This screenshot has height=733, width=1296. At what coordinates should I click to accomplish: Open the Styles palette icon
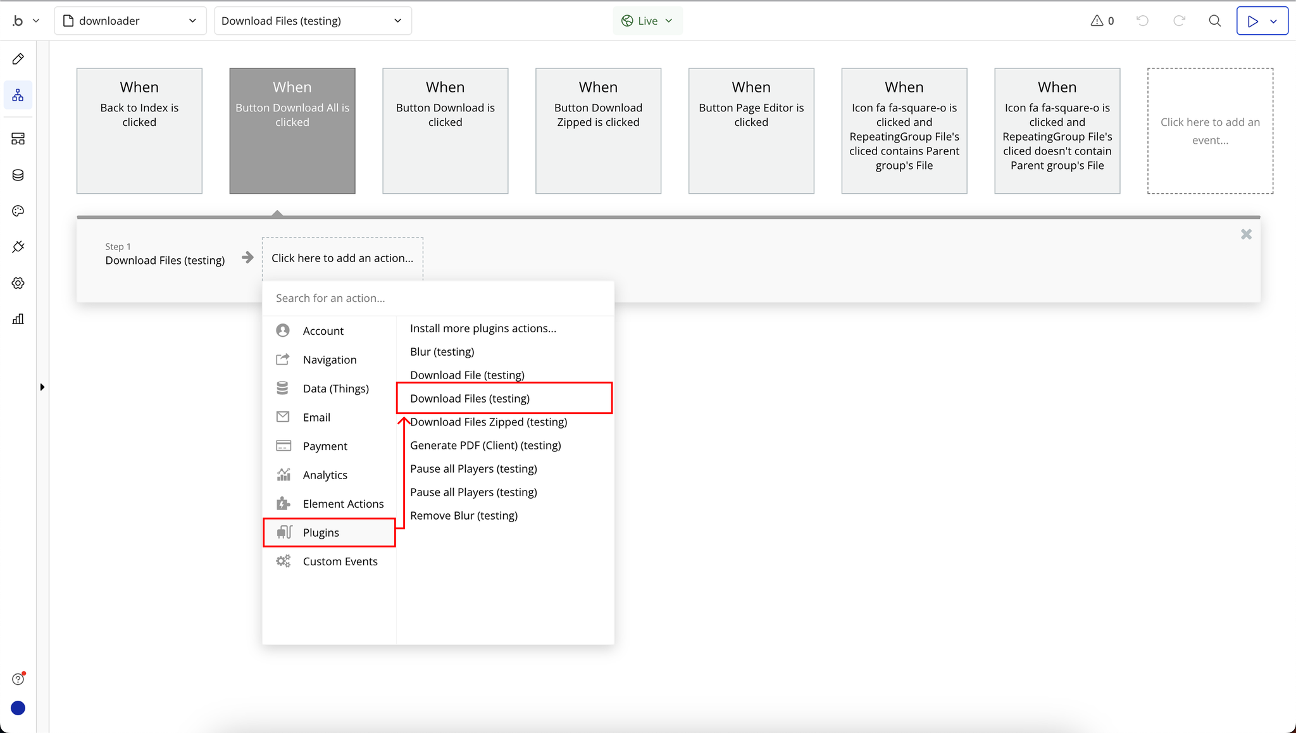tap(18, 211)
